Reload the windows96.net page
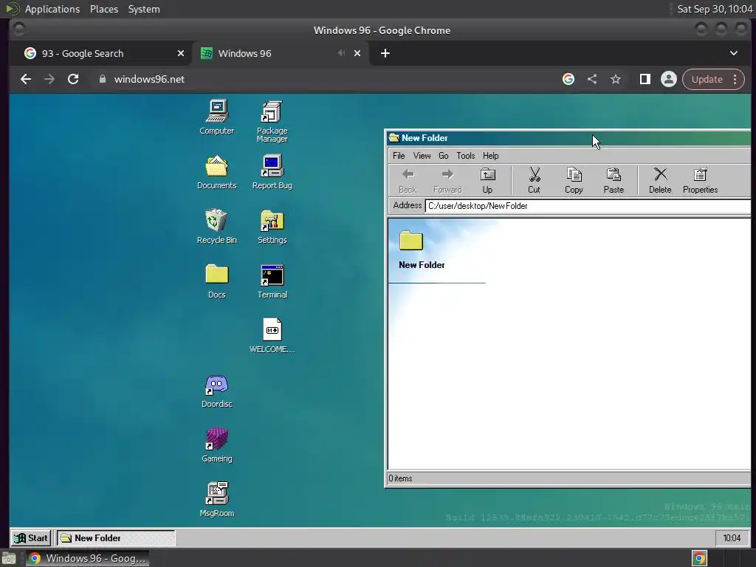 point(73,79)
